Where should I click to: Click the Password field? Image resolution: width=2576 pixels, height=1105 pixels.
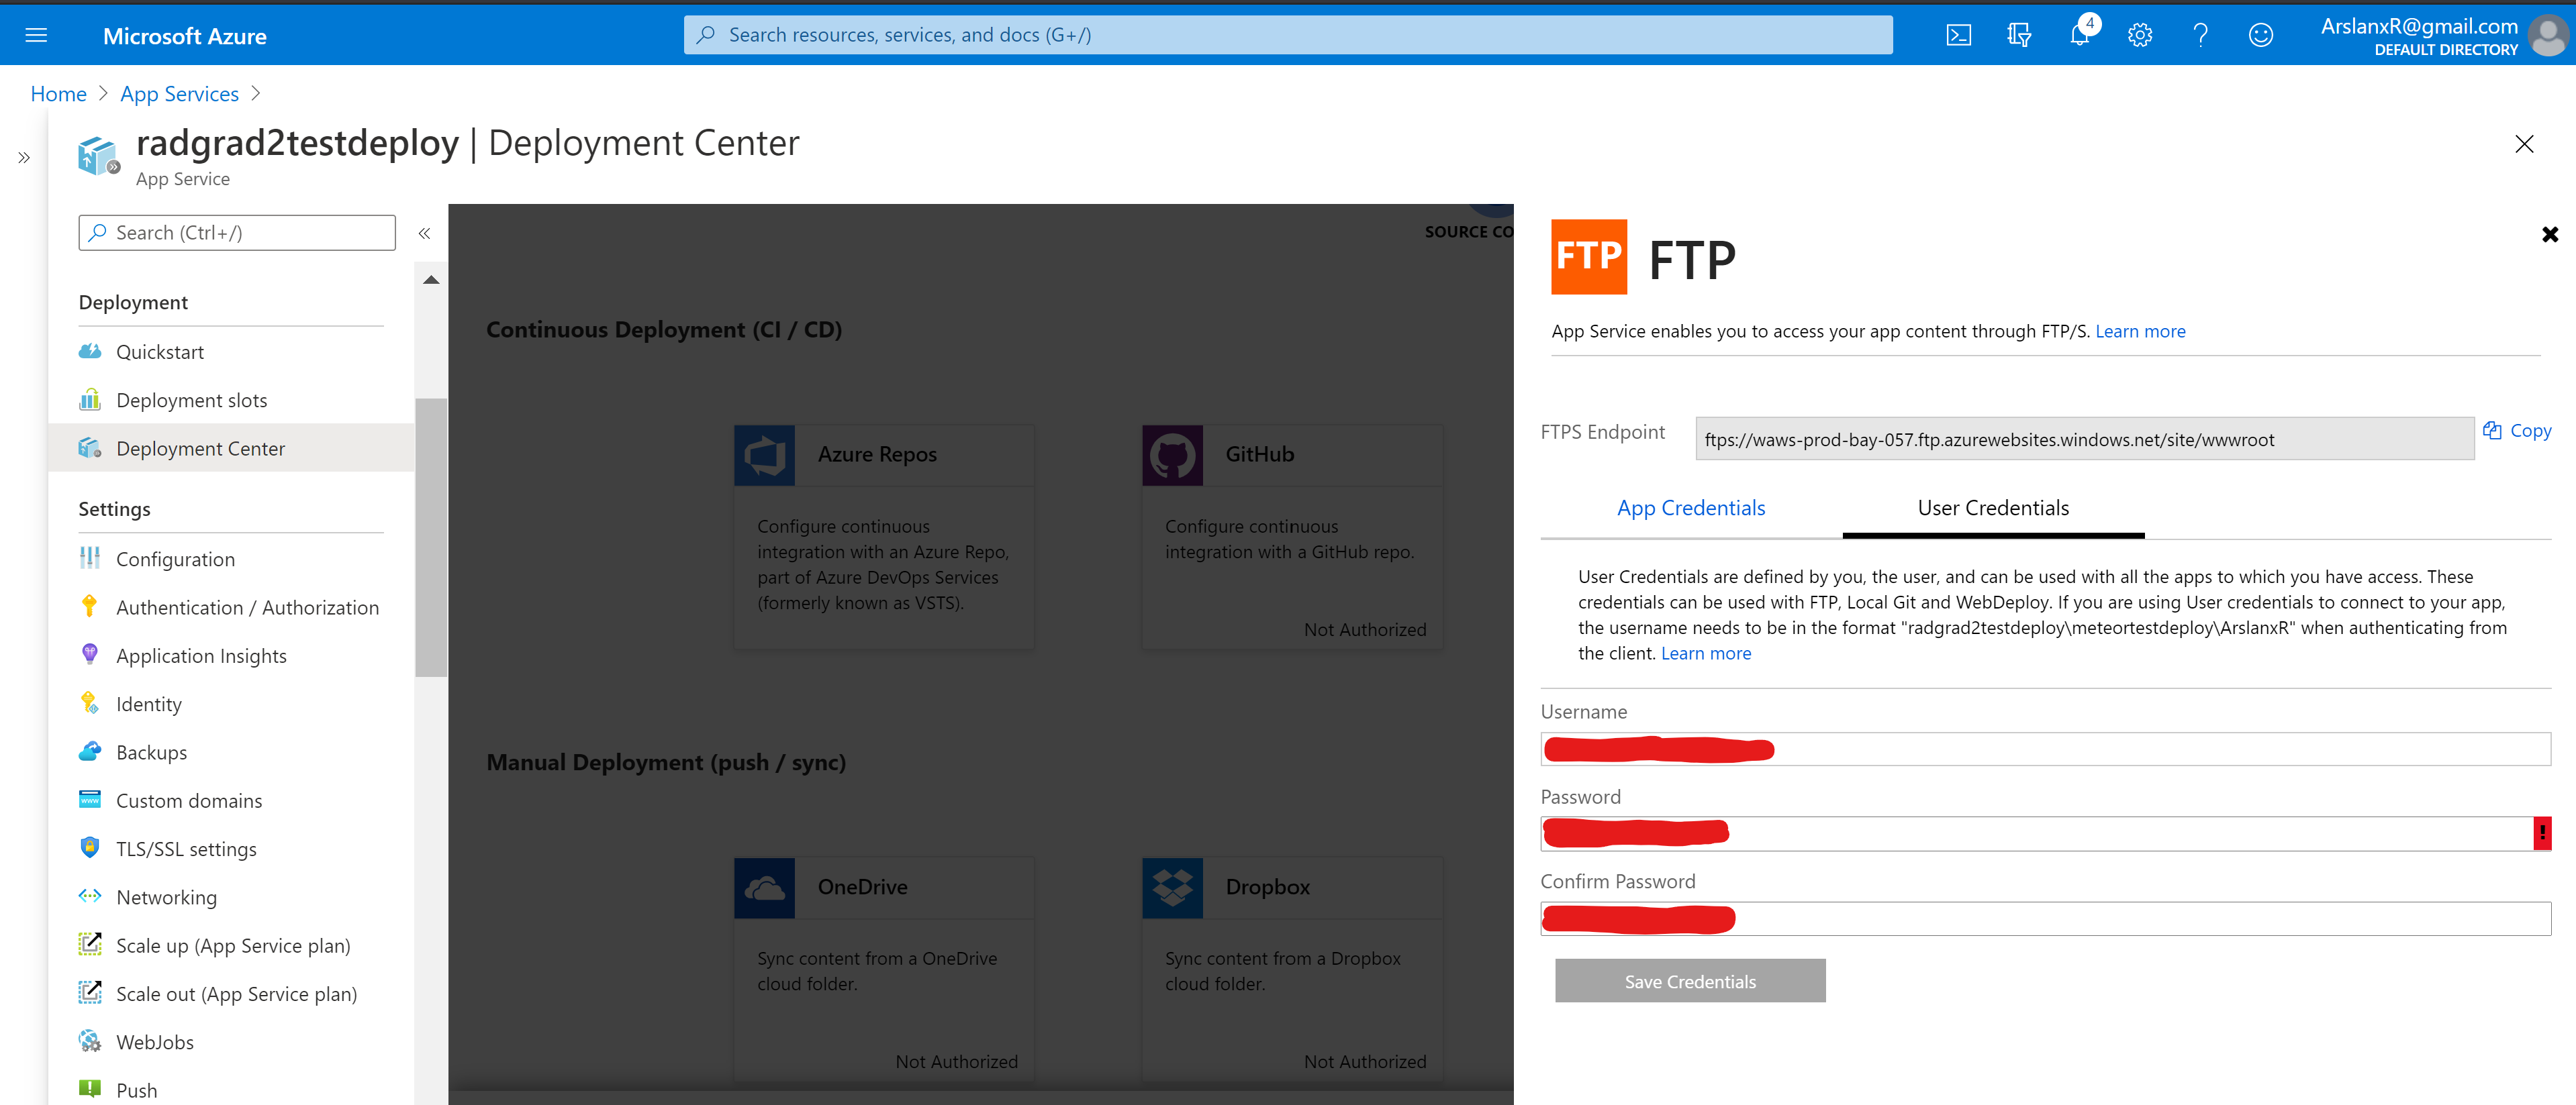2045,833
